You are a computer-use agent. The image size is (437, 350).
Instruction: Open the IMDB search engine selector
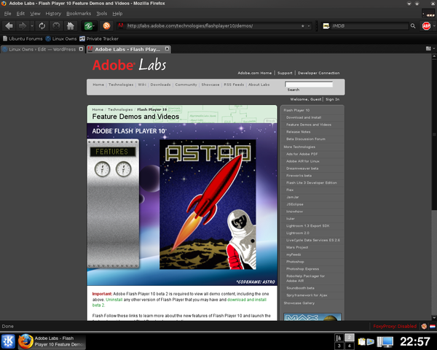[326, 26]
